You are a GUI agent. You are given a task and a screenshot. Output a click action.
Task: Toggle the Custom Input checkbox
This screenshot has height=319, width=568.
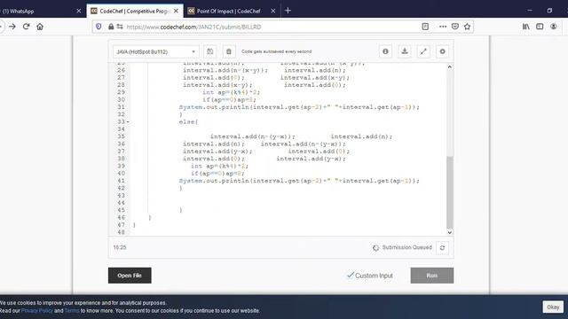351,276
